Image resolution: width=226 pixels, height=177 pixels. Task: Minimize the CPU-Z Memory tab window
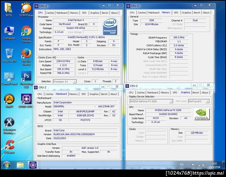tap(195, 5)
